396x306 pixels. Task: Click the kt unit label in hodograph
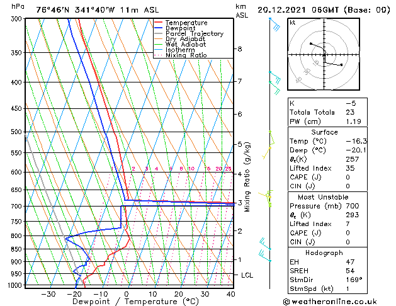tap(293, 23)
